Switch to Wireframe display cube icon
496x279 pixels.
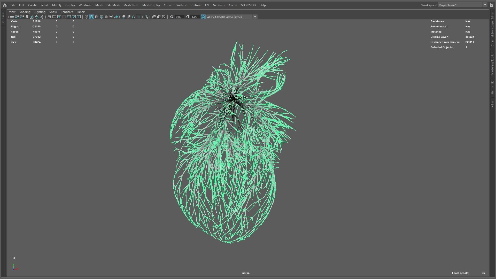click(87, 17)
